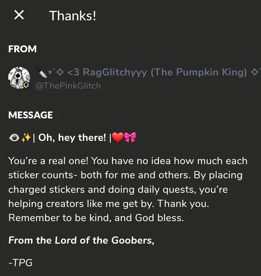
Task: Click the pink bow emoji
Action: click(x=130, y=138)
